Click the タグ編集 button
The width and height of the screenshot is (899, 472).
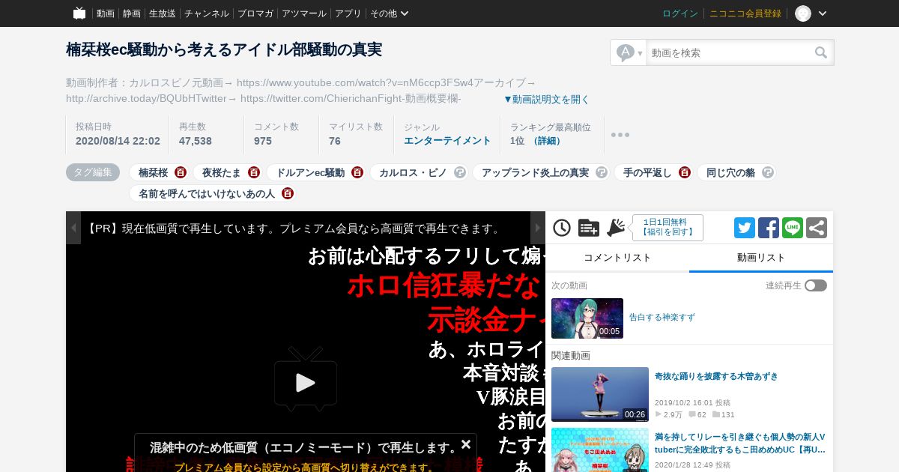(93, 172)
